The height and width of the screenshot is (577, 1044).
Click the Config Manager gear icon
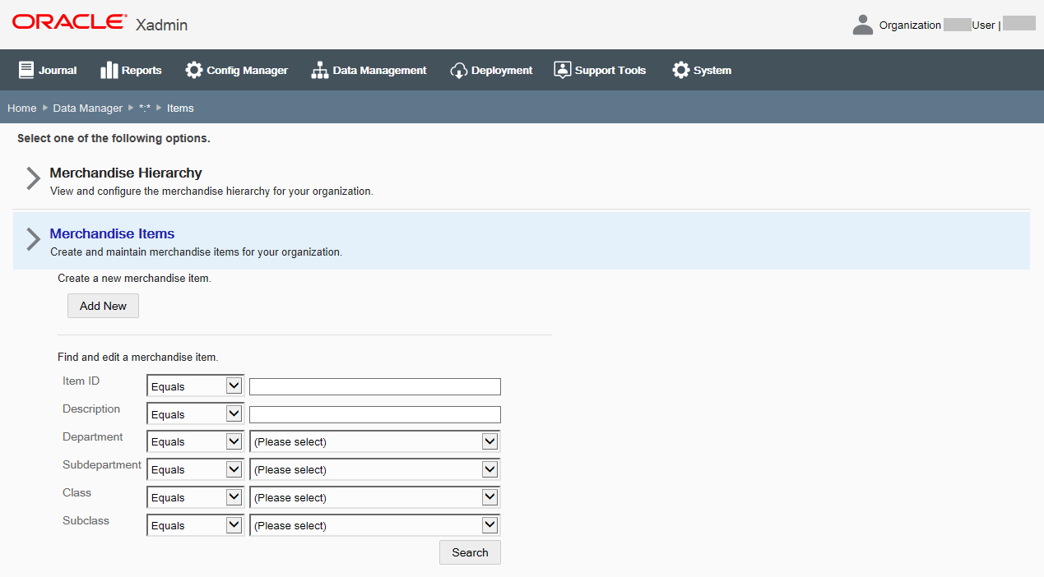coord(194,70)
